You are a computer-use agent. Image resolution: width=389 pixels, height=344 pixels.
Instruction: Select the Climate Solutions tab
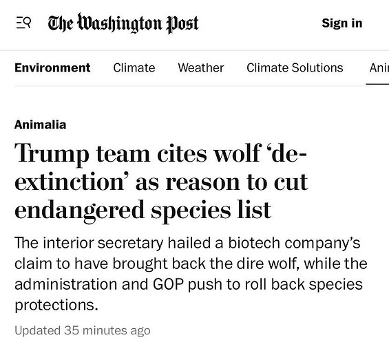295,67
